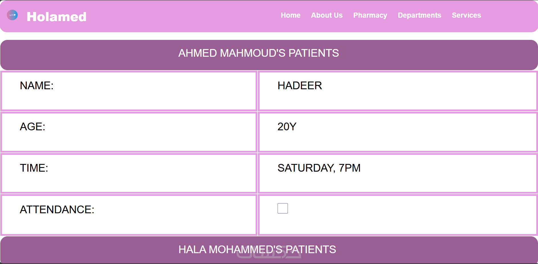The image size is (538, 264).
Task: Open the Services nav link
Action: click(x=466, y=15)
